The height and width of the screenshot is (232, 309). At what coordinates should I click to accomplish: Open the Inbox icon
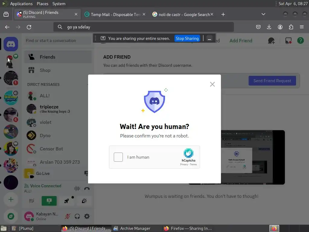pyautogui.click(x=288, y=41)
